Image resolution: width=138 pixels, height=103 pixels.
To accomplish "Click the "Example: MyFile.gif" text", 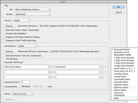I will (x=14, y=62).
